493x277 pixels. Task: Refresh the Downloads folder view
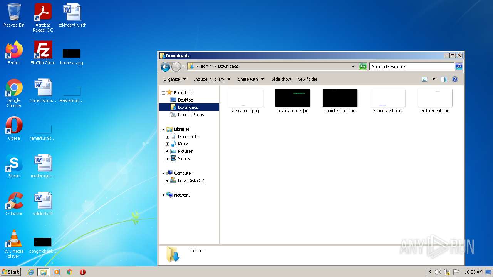click(363, 67)
